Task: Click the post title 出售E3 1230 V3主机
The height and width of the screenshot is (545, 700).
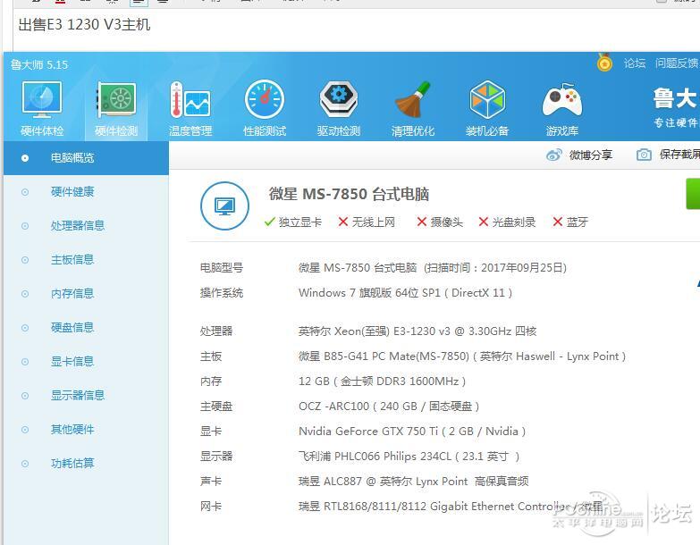Action: (84, 24)
